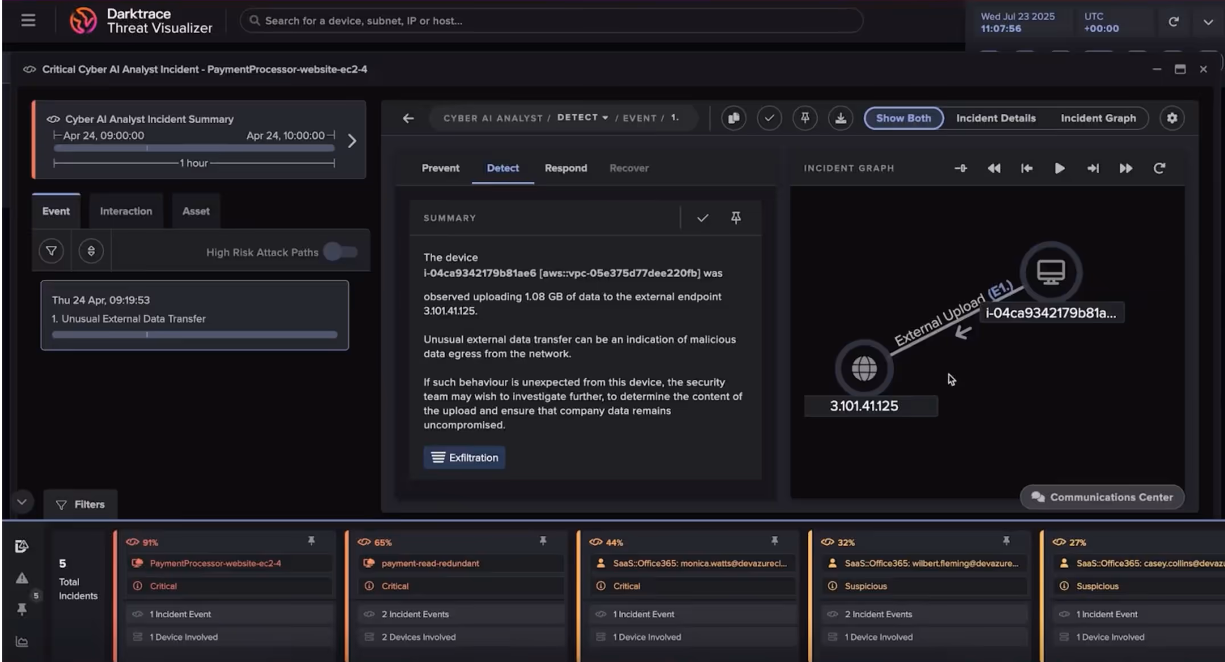This screenshot has height=662, width=1225.
Task: Open the casey.collins Office365 incident
Action: tap(1133, 595)
